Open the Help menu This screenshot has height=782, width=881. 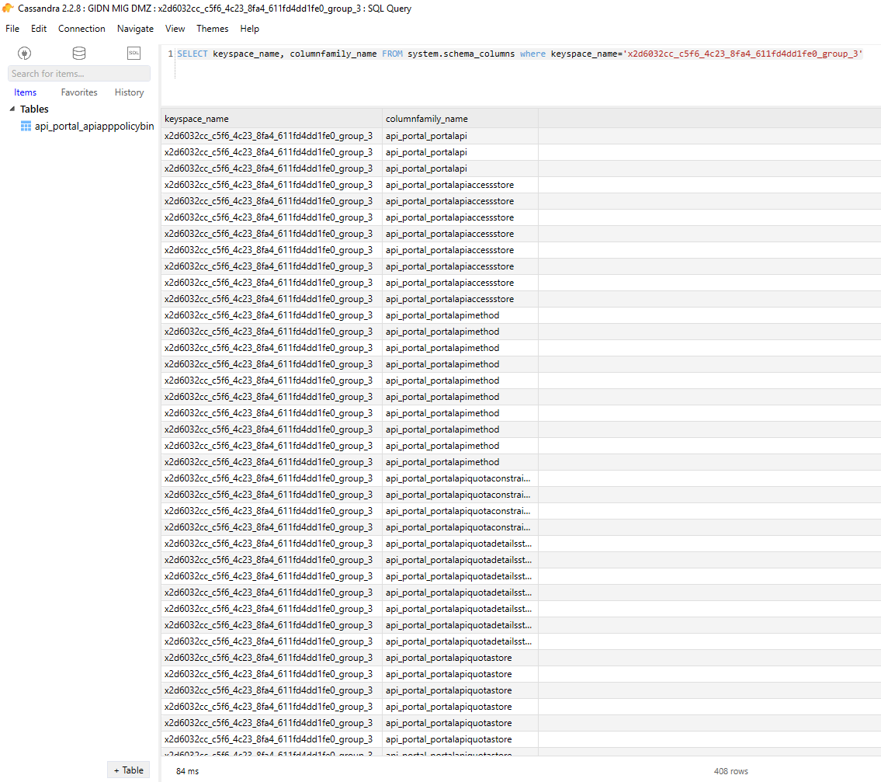[x=249, y=29]
